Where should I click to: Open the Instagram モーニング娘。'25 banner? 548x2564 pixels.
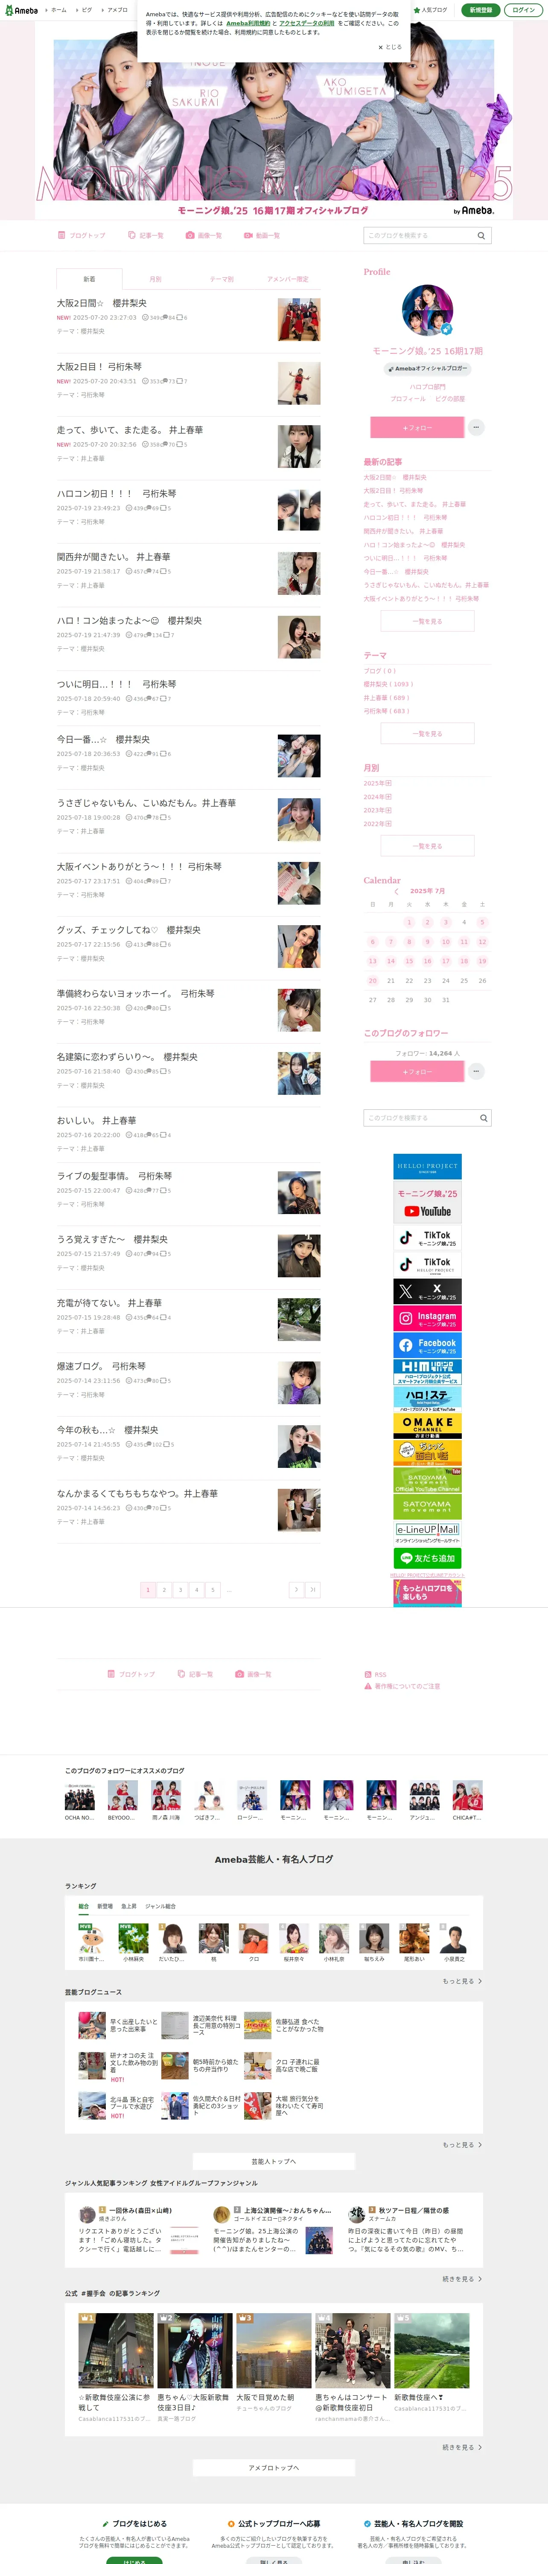click(427, 1318)
